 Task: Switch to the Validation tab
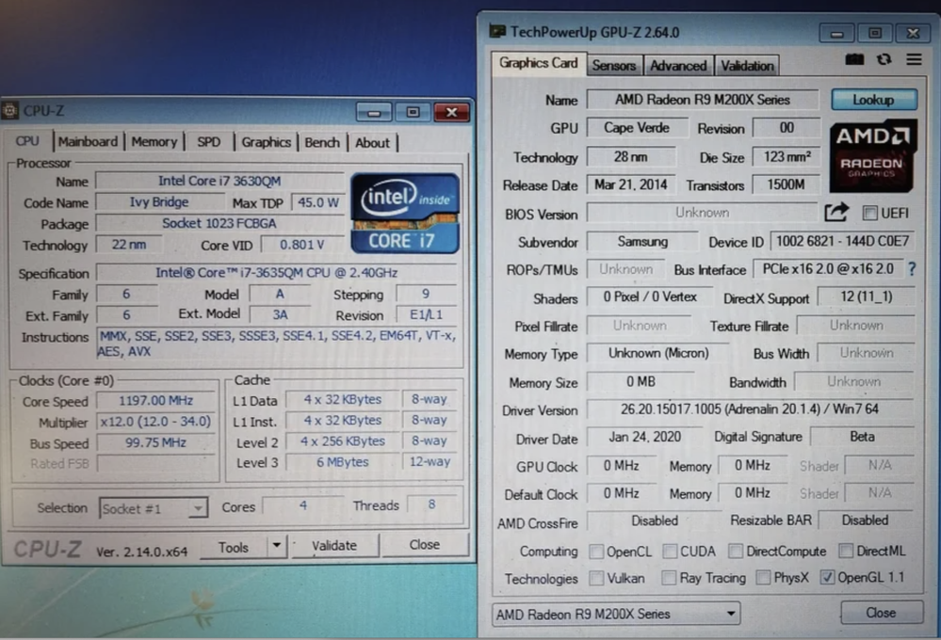point(747,65)
